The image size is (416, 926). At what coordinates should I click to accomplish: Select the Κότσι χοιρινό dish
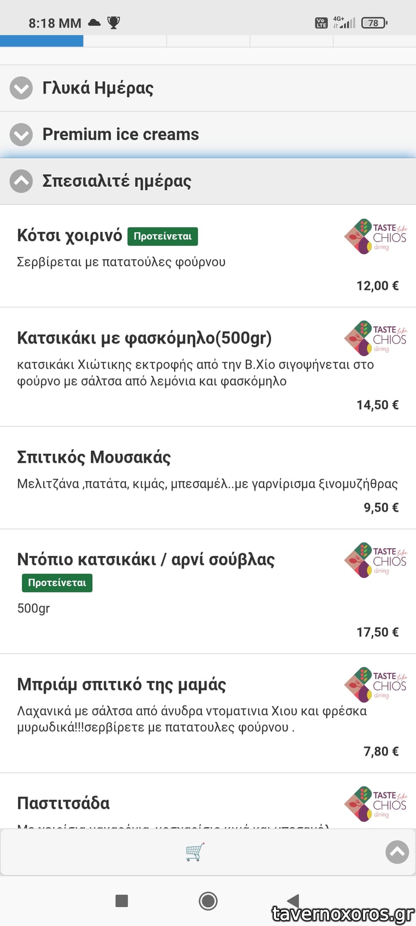click(69, 236)
